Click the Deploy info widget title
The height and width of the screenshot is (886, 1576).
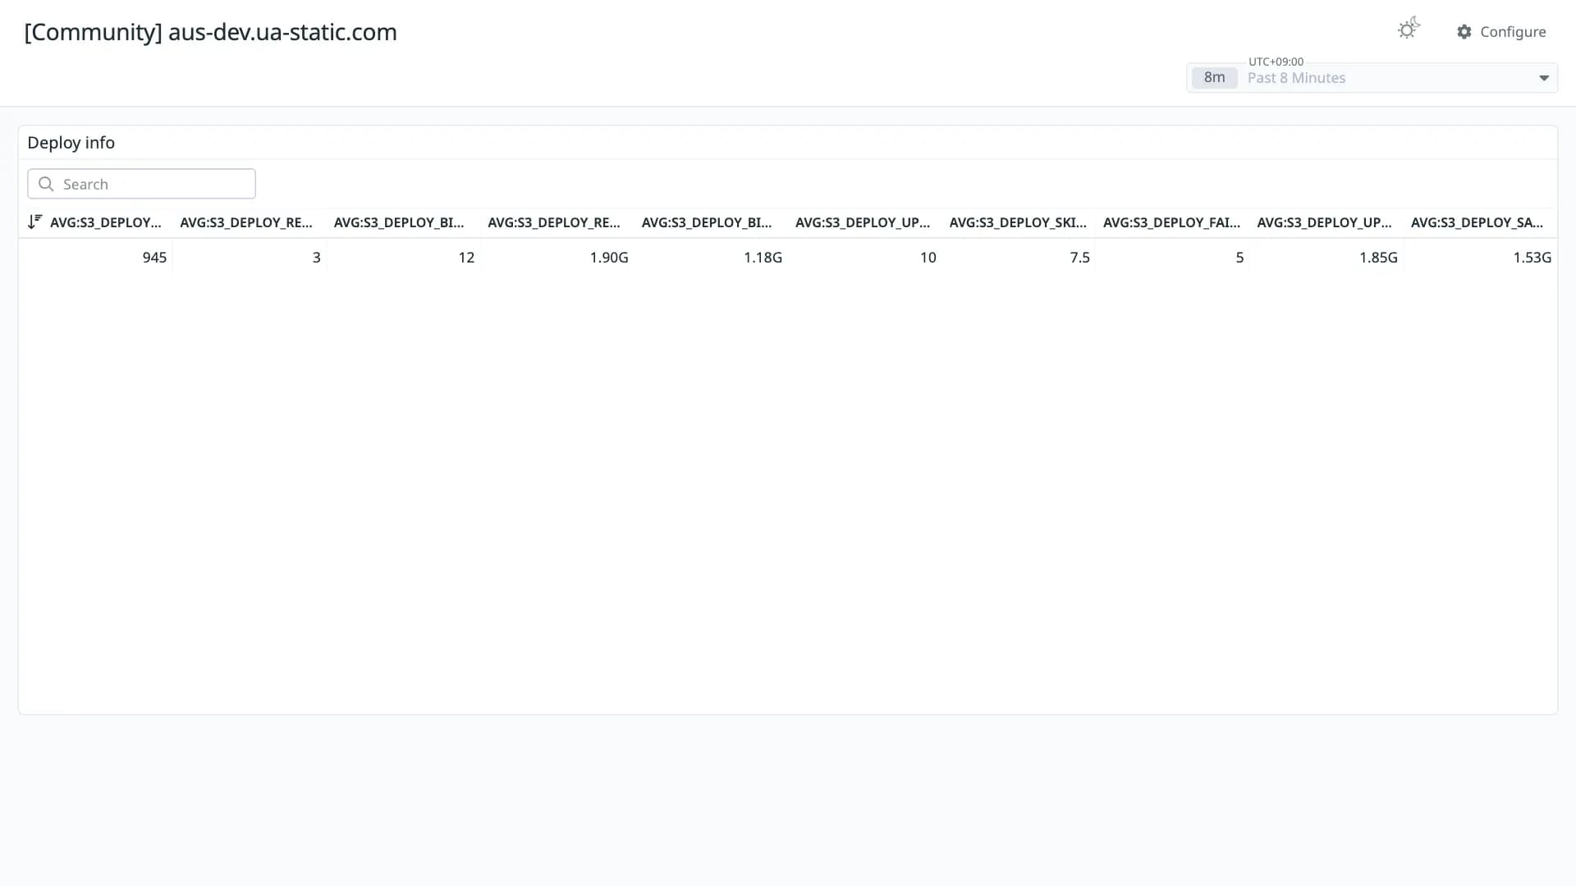click(71, 143)
